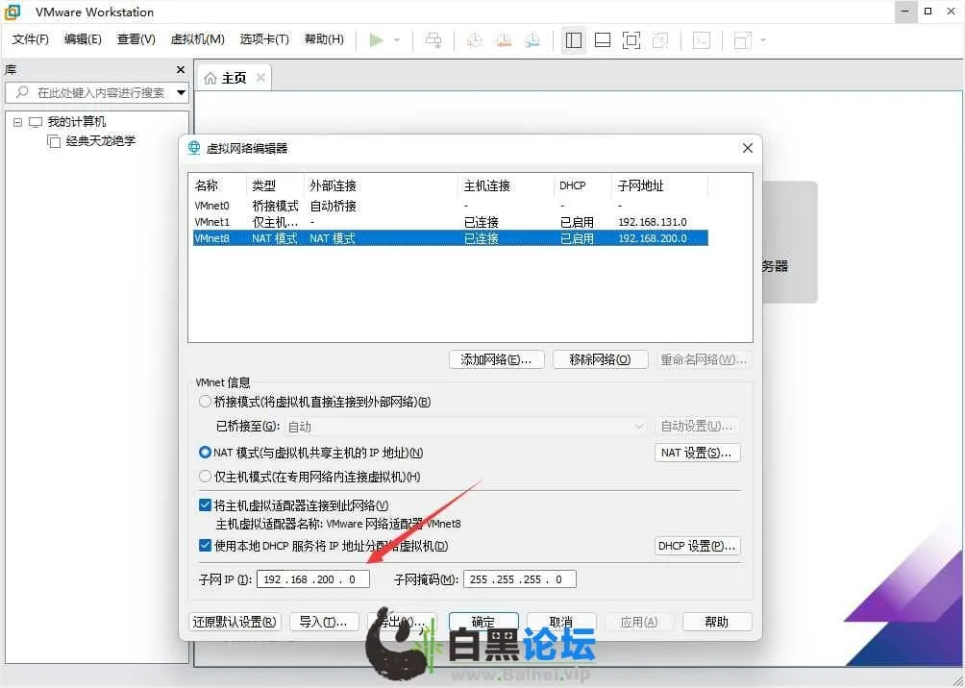The image size is (965, 688).
Task: Click the take snapshot clock icon
Action: (474, 40)
